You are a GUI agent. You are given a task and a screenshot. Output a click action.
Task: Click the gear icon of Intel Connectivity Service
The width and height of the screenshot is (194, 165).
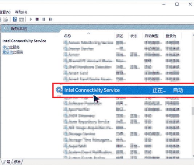58,90
